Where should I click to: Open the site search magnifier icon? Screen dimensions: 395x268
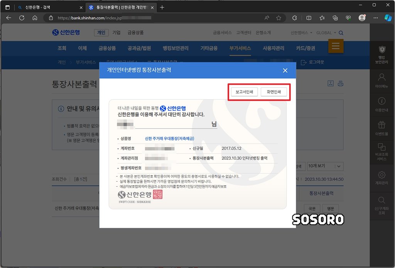(x=341, y=33)
